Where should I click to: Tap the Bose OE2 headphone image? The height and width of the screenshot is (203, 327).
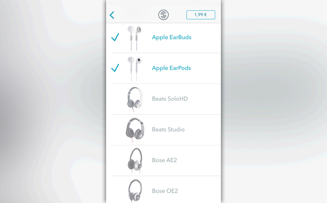click(135, 191)
